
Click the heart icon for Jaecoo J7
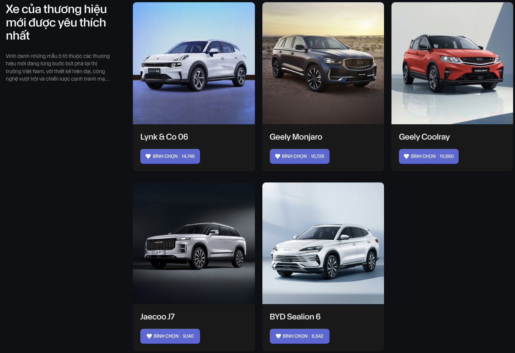[x=149, y=336]
